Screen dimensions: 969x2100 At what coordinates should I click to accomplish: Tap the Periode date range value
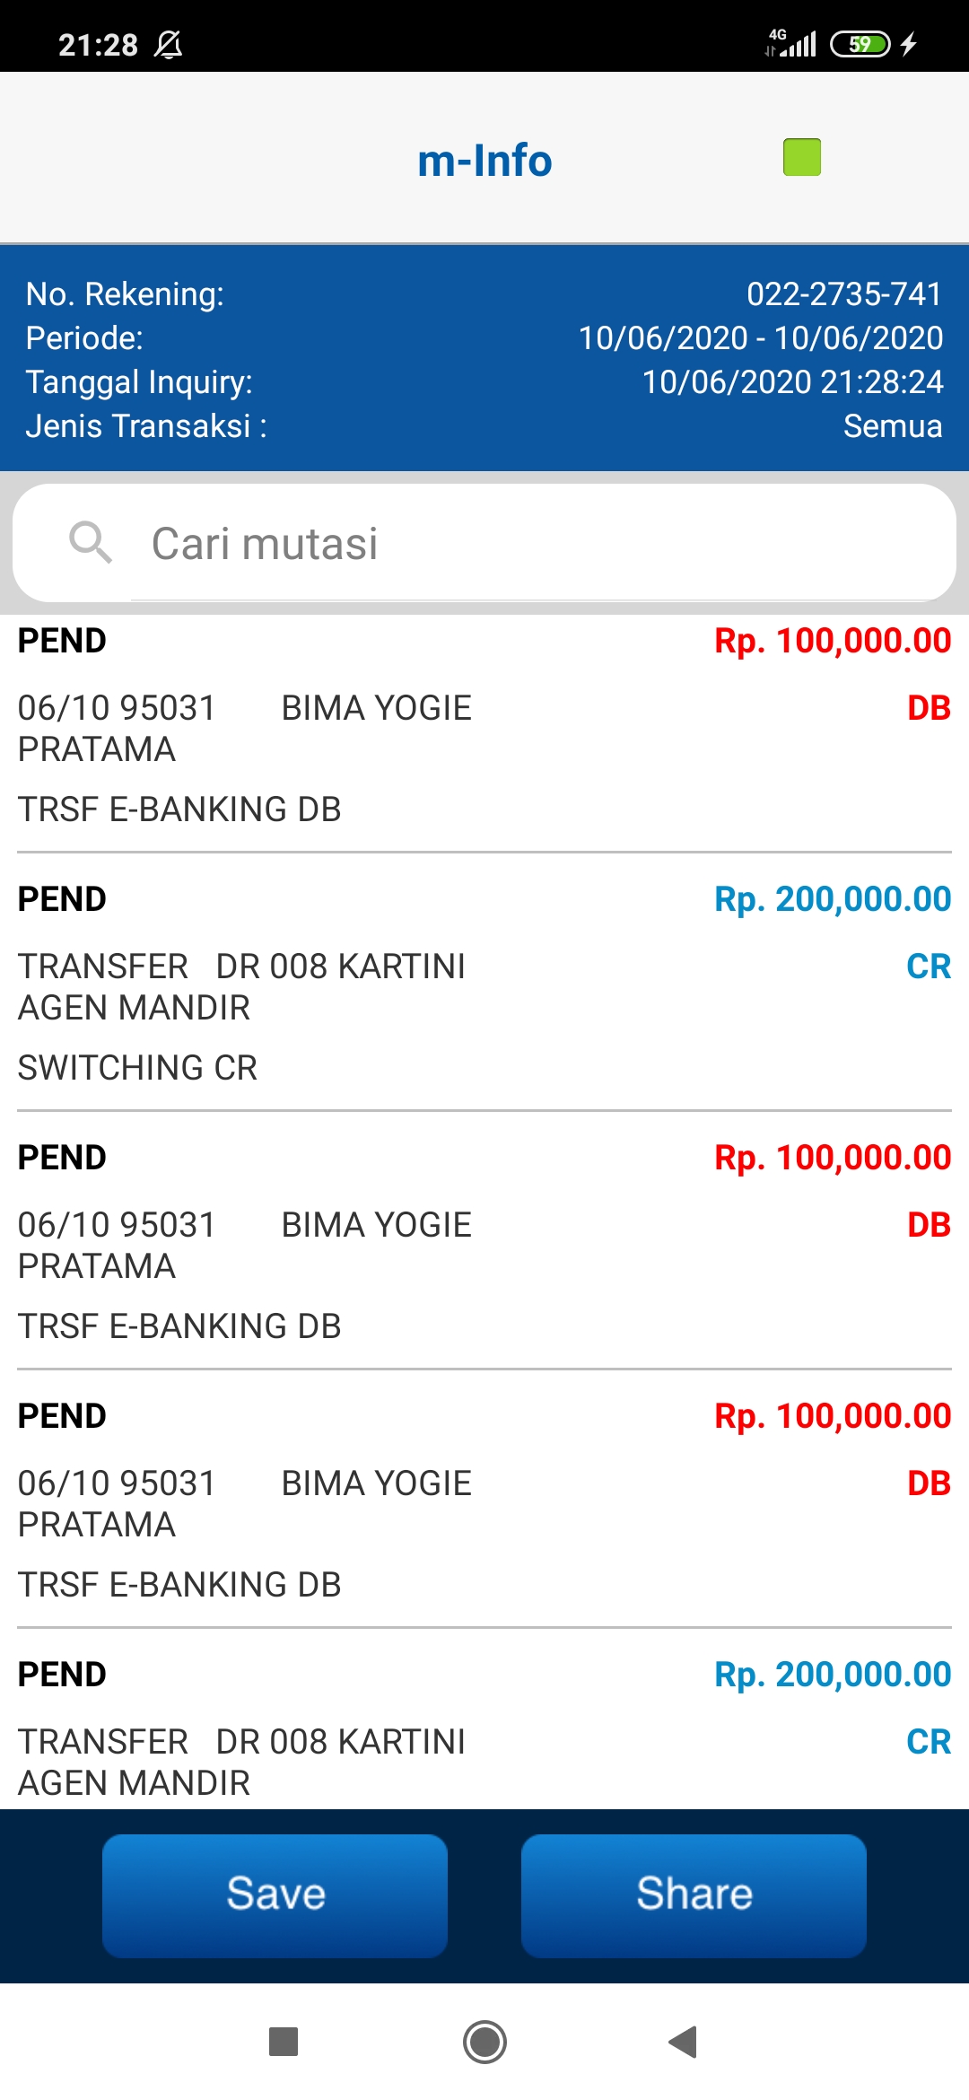click(x=760, y=338)
